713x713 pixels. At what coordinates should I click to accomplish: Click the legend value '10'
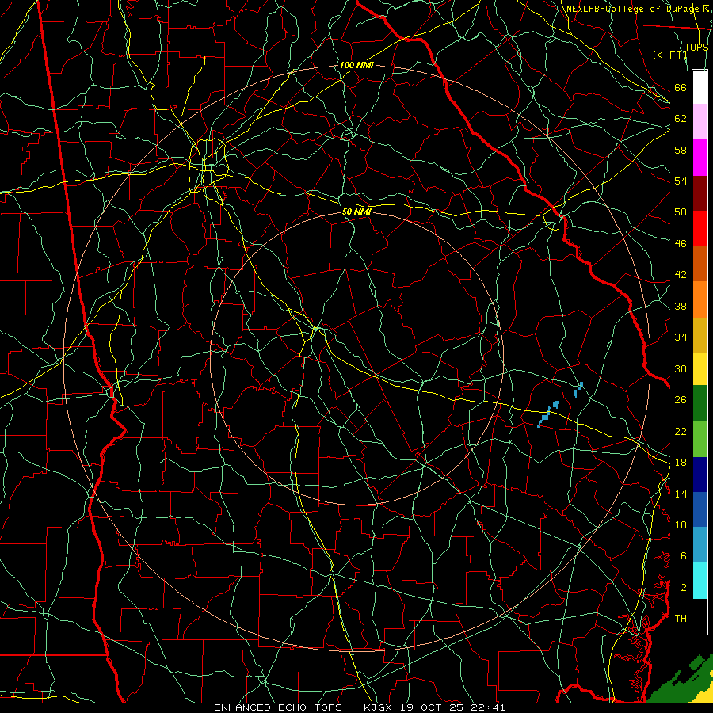[681, 524]
